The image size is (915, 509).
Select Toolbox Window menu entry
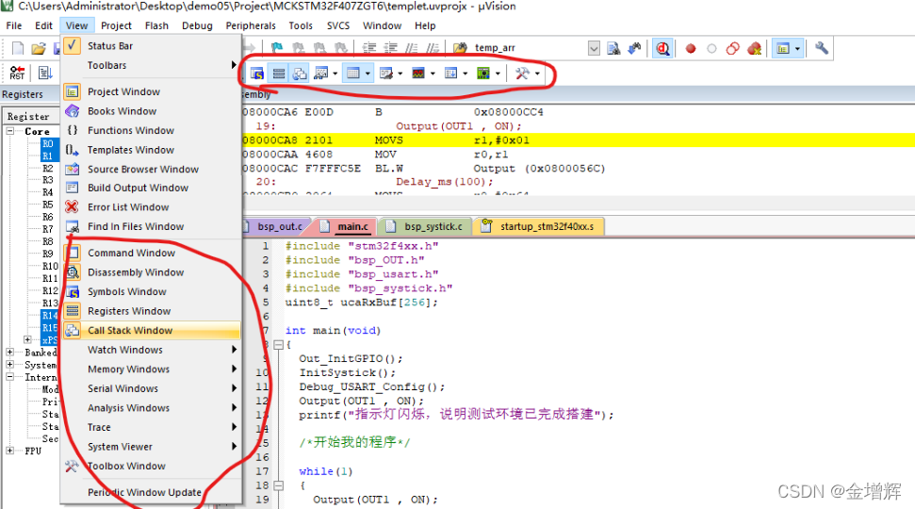coord(152,466)
